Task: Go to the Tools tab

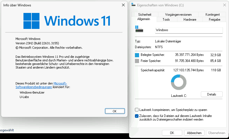Action: 166,20
